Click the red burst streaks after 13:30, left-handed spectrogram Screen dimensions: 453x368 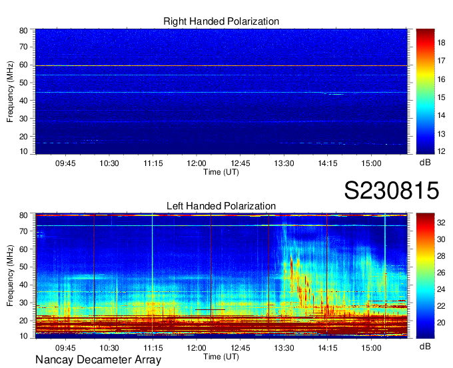[302, 282]
